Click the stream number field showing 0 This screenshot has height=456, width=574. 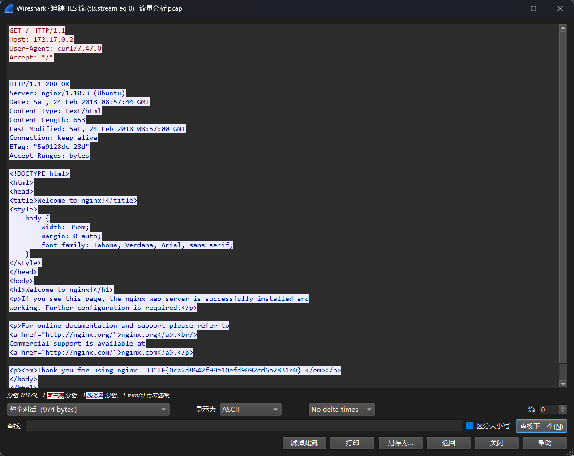[549, 410]
